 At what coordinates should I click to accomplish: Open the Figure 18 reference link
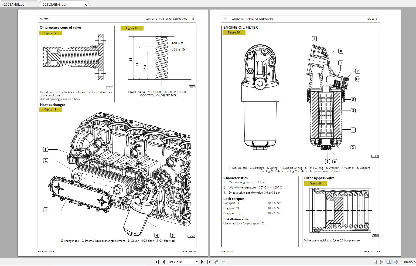[x=132, y=28]
